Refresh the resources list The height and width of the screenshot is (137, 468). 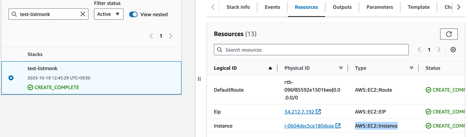tap(449, 34)
